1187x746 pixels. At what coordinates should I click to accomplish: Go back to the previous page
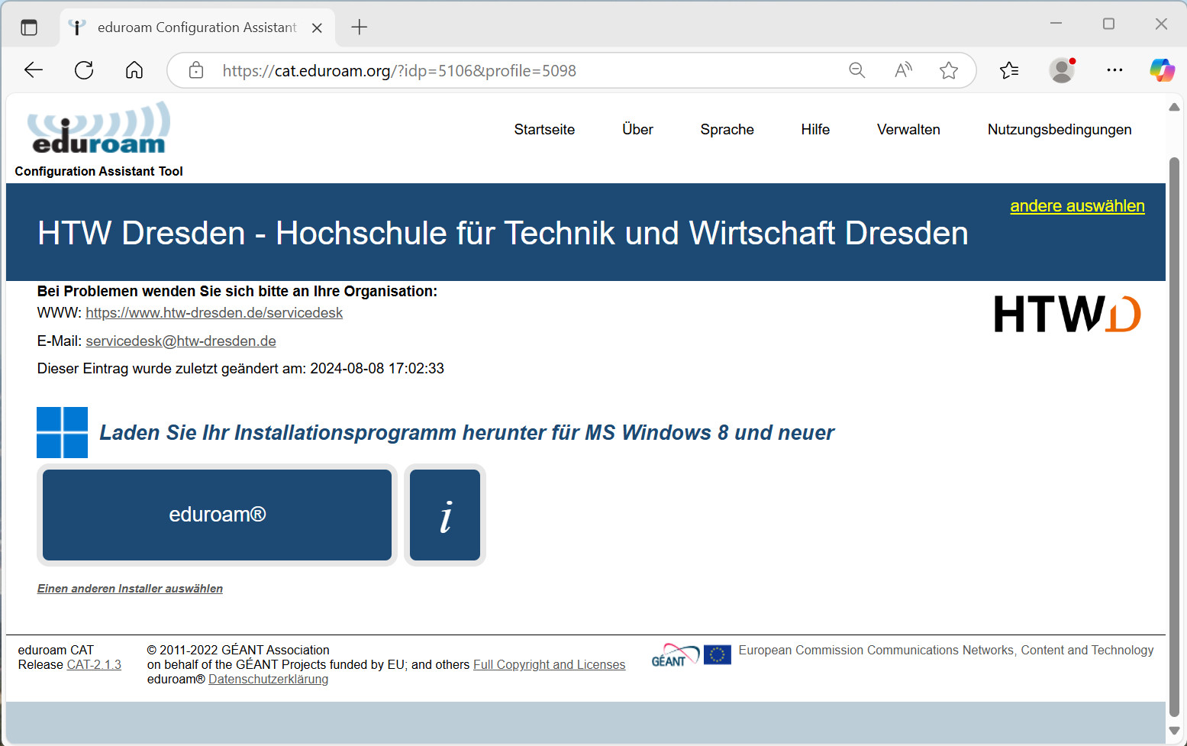34,70
